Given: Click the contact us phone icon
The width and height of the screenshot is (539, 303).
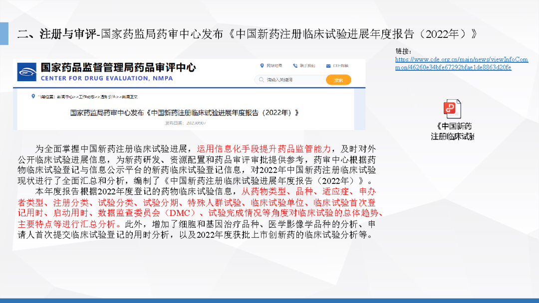Looking at the screenshot, I should [295, 66].
